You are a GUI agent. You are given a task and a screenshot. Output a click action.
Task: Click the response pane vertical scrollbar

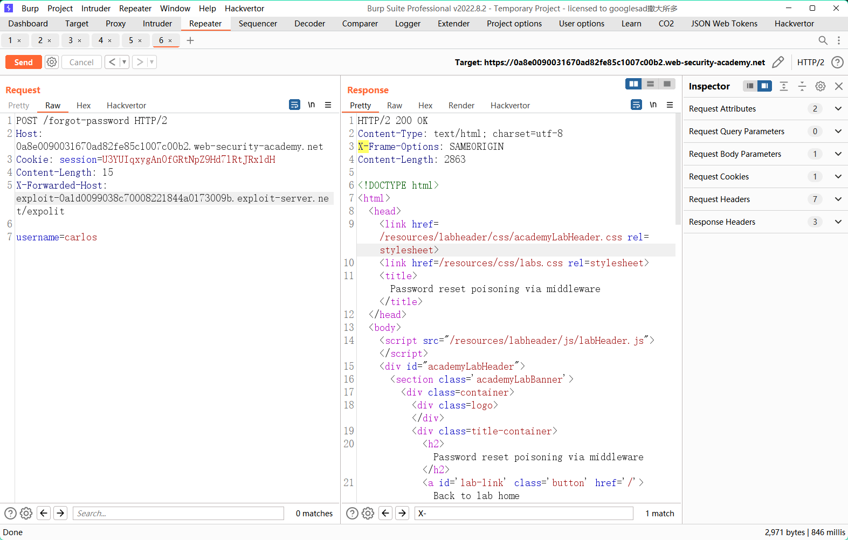tap(678, 169)
